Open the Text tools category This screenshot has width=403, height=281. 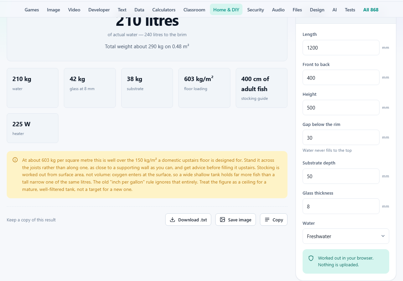(122, 10)
